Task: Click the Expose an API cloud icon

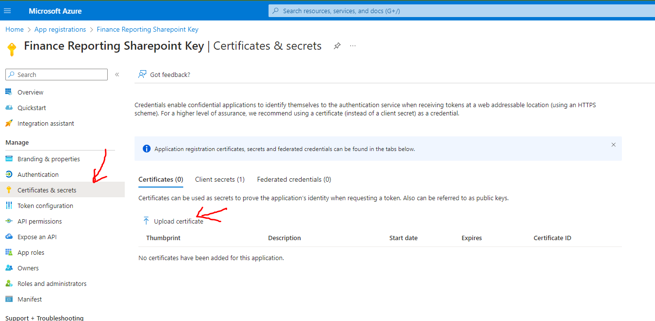Action: 9,237
